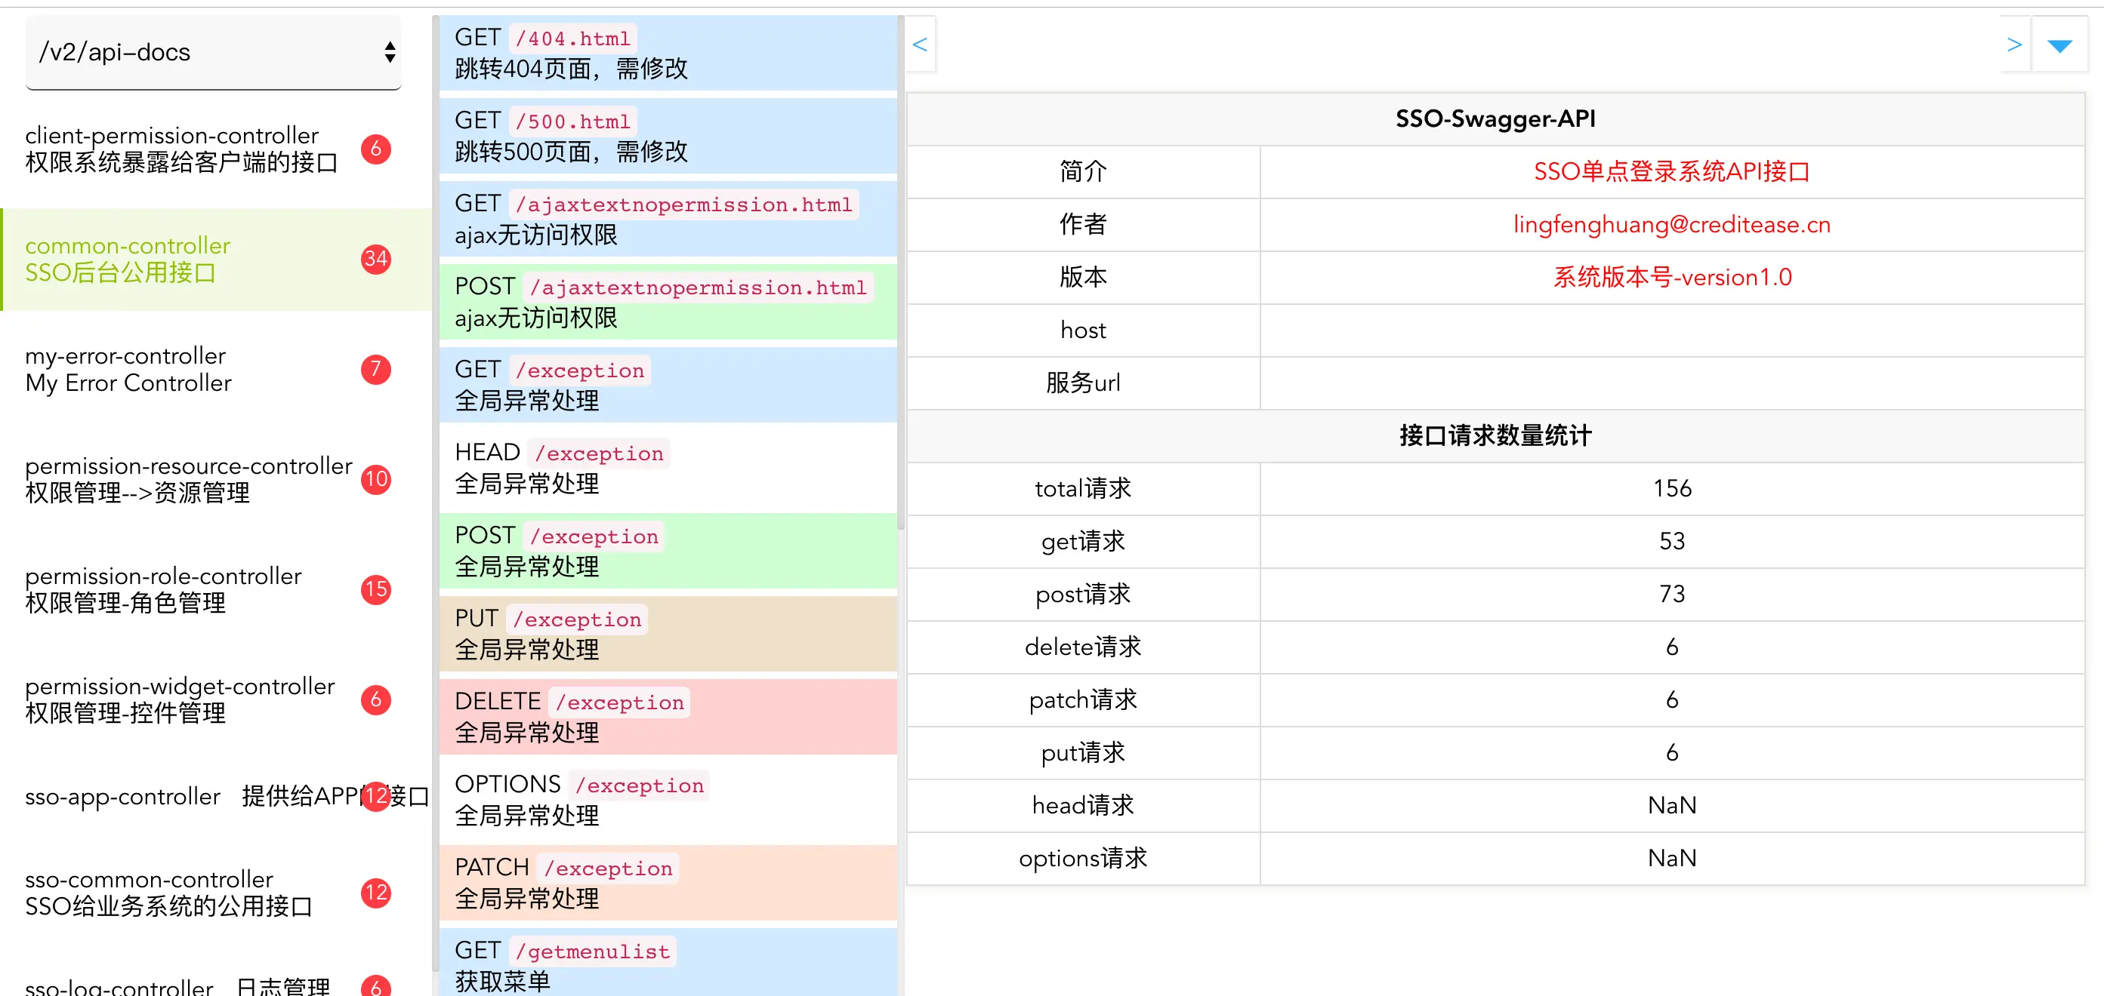2104x996 pixels.
Task: Click the 34 badge on common-controller
Action: (x=376, y=260)
